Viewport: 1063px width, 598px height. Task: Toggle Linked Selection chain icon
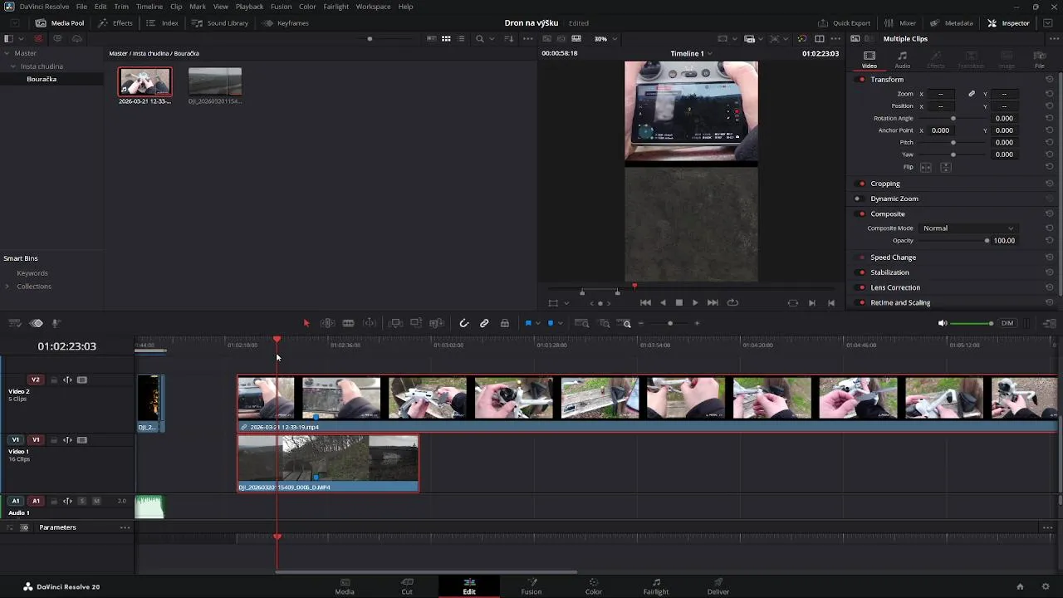[484, 323]
